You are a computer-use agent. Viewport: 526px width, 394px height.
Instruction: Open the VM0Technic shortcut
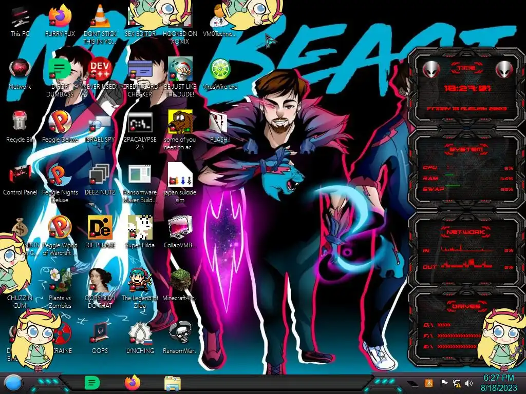click(220, 21)
